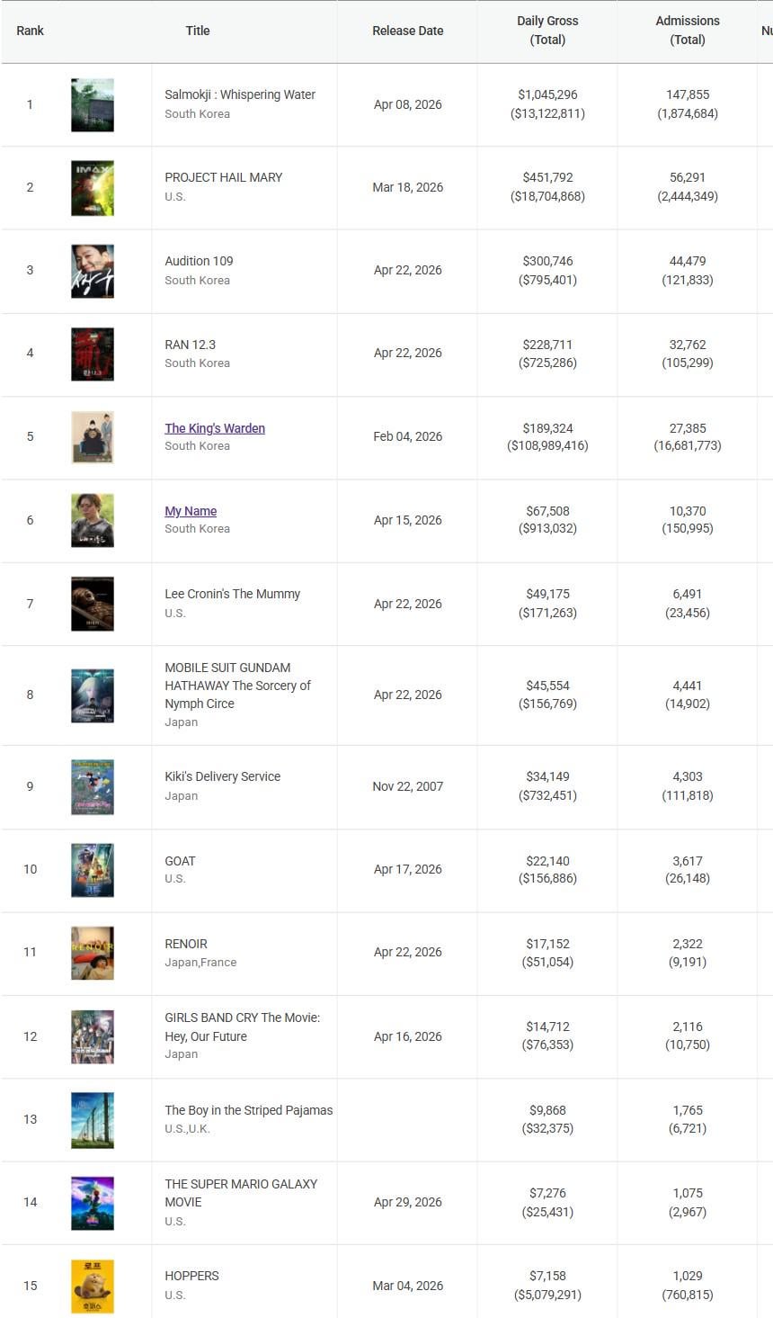The height and width of the screenshot is (1318, 773).
Task: Click THE SUPER MARIO GALAXY MOVIE title
Action: (x=241, y=1193)
